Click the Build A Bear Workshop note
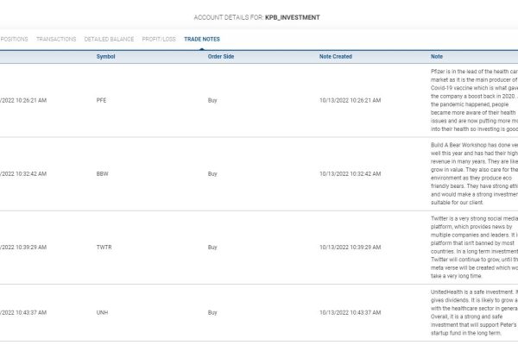 point(474,174)
